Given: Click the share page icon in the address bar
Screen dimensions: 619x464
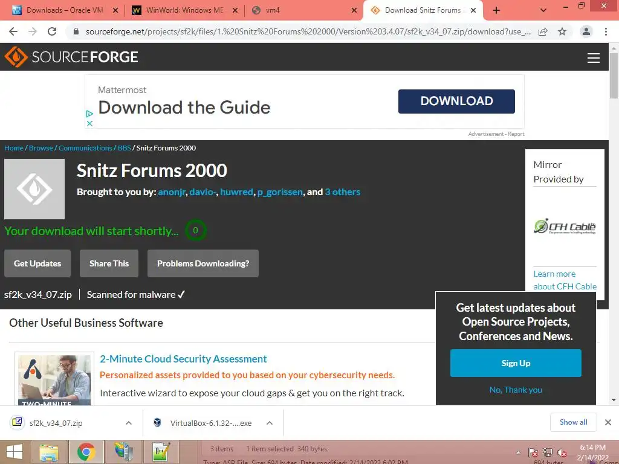Looking at the screenshot, I should [x=543, y=31].
